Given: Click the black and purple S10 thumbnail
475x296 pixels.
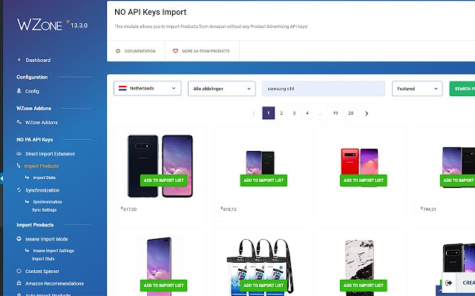Looking at the screenshot, I should click(x=160, y=166).
